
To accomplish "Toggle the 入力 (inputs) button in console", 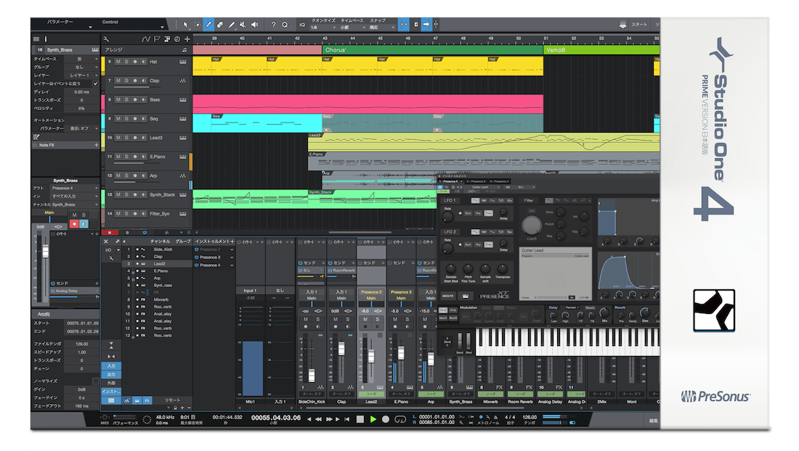I will point(111,366).
